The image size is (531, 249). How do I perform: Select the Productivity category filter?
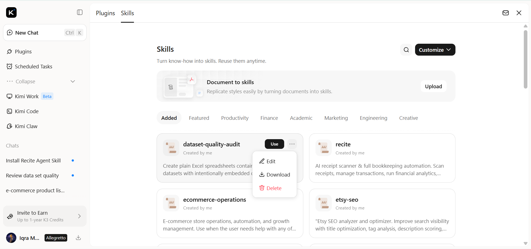coord(235,118)
